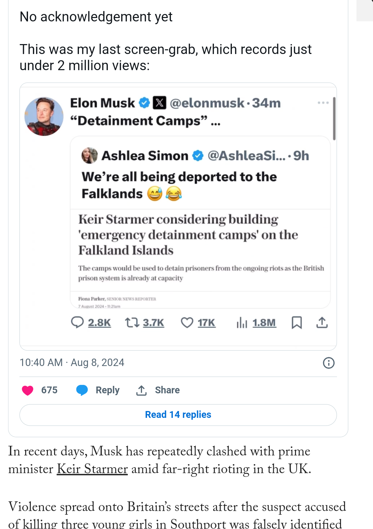
Task: Click the verified badge next to Ashlea Simon
Action: point(198,156)
